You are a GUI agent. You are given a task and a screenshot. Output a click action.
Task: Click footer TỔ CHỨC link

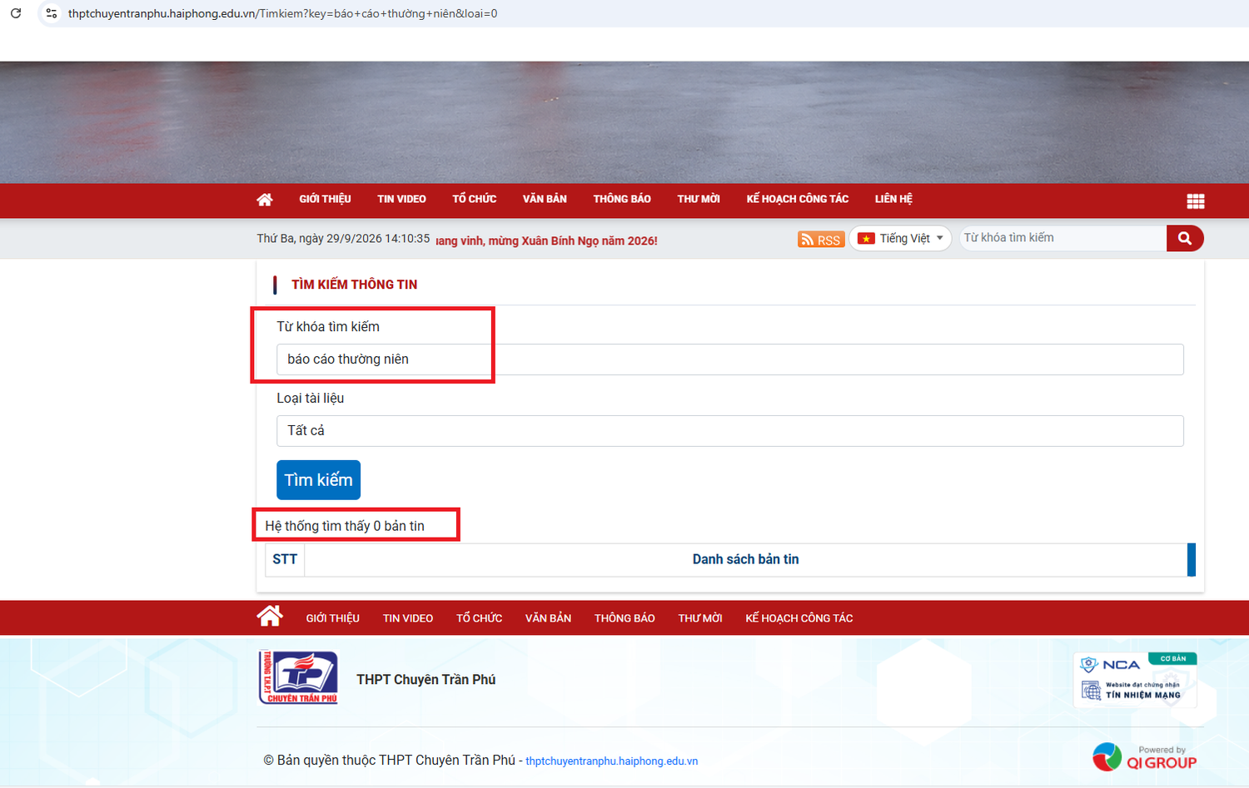(479, 618)
